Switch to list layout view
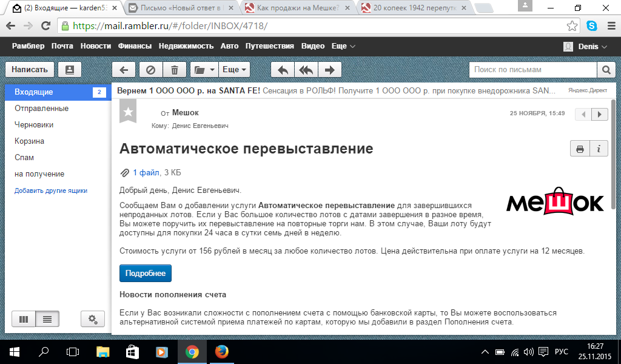 [x=47, y=319]
